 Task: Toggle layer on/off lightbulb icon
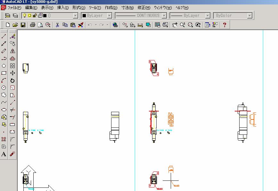coord(24,15)
